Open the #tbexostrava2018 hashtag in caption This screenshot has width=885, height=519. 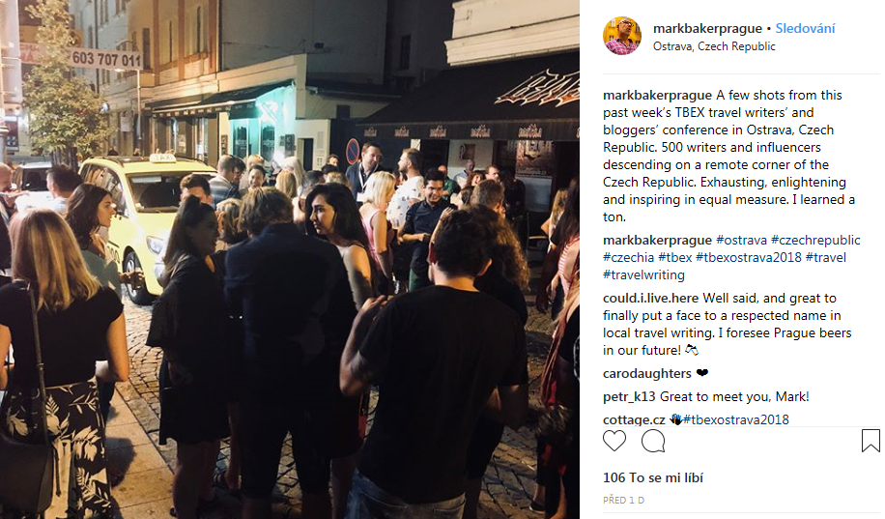click(x=749, y=257)
